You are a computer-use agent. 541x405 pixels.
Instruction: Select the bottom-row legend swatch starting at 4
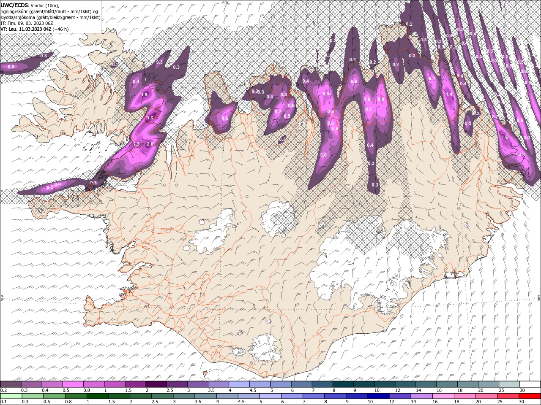pyautogui.click(x=227, y=396)
